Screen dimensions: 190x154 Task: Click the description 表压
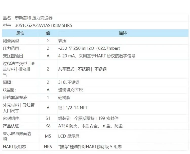[x=62, y=41]
